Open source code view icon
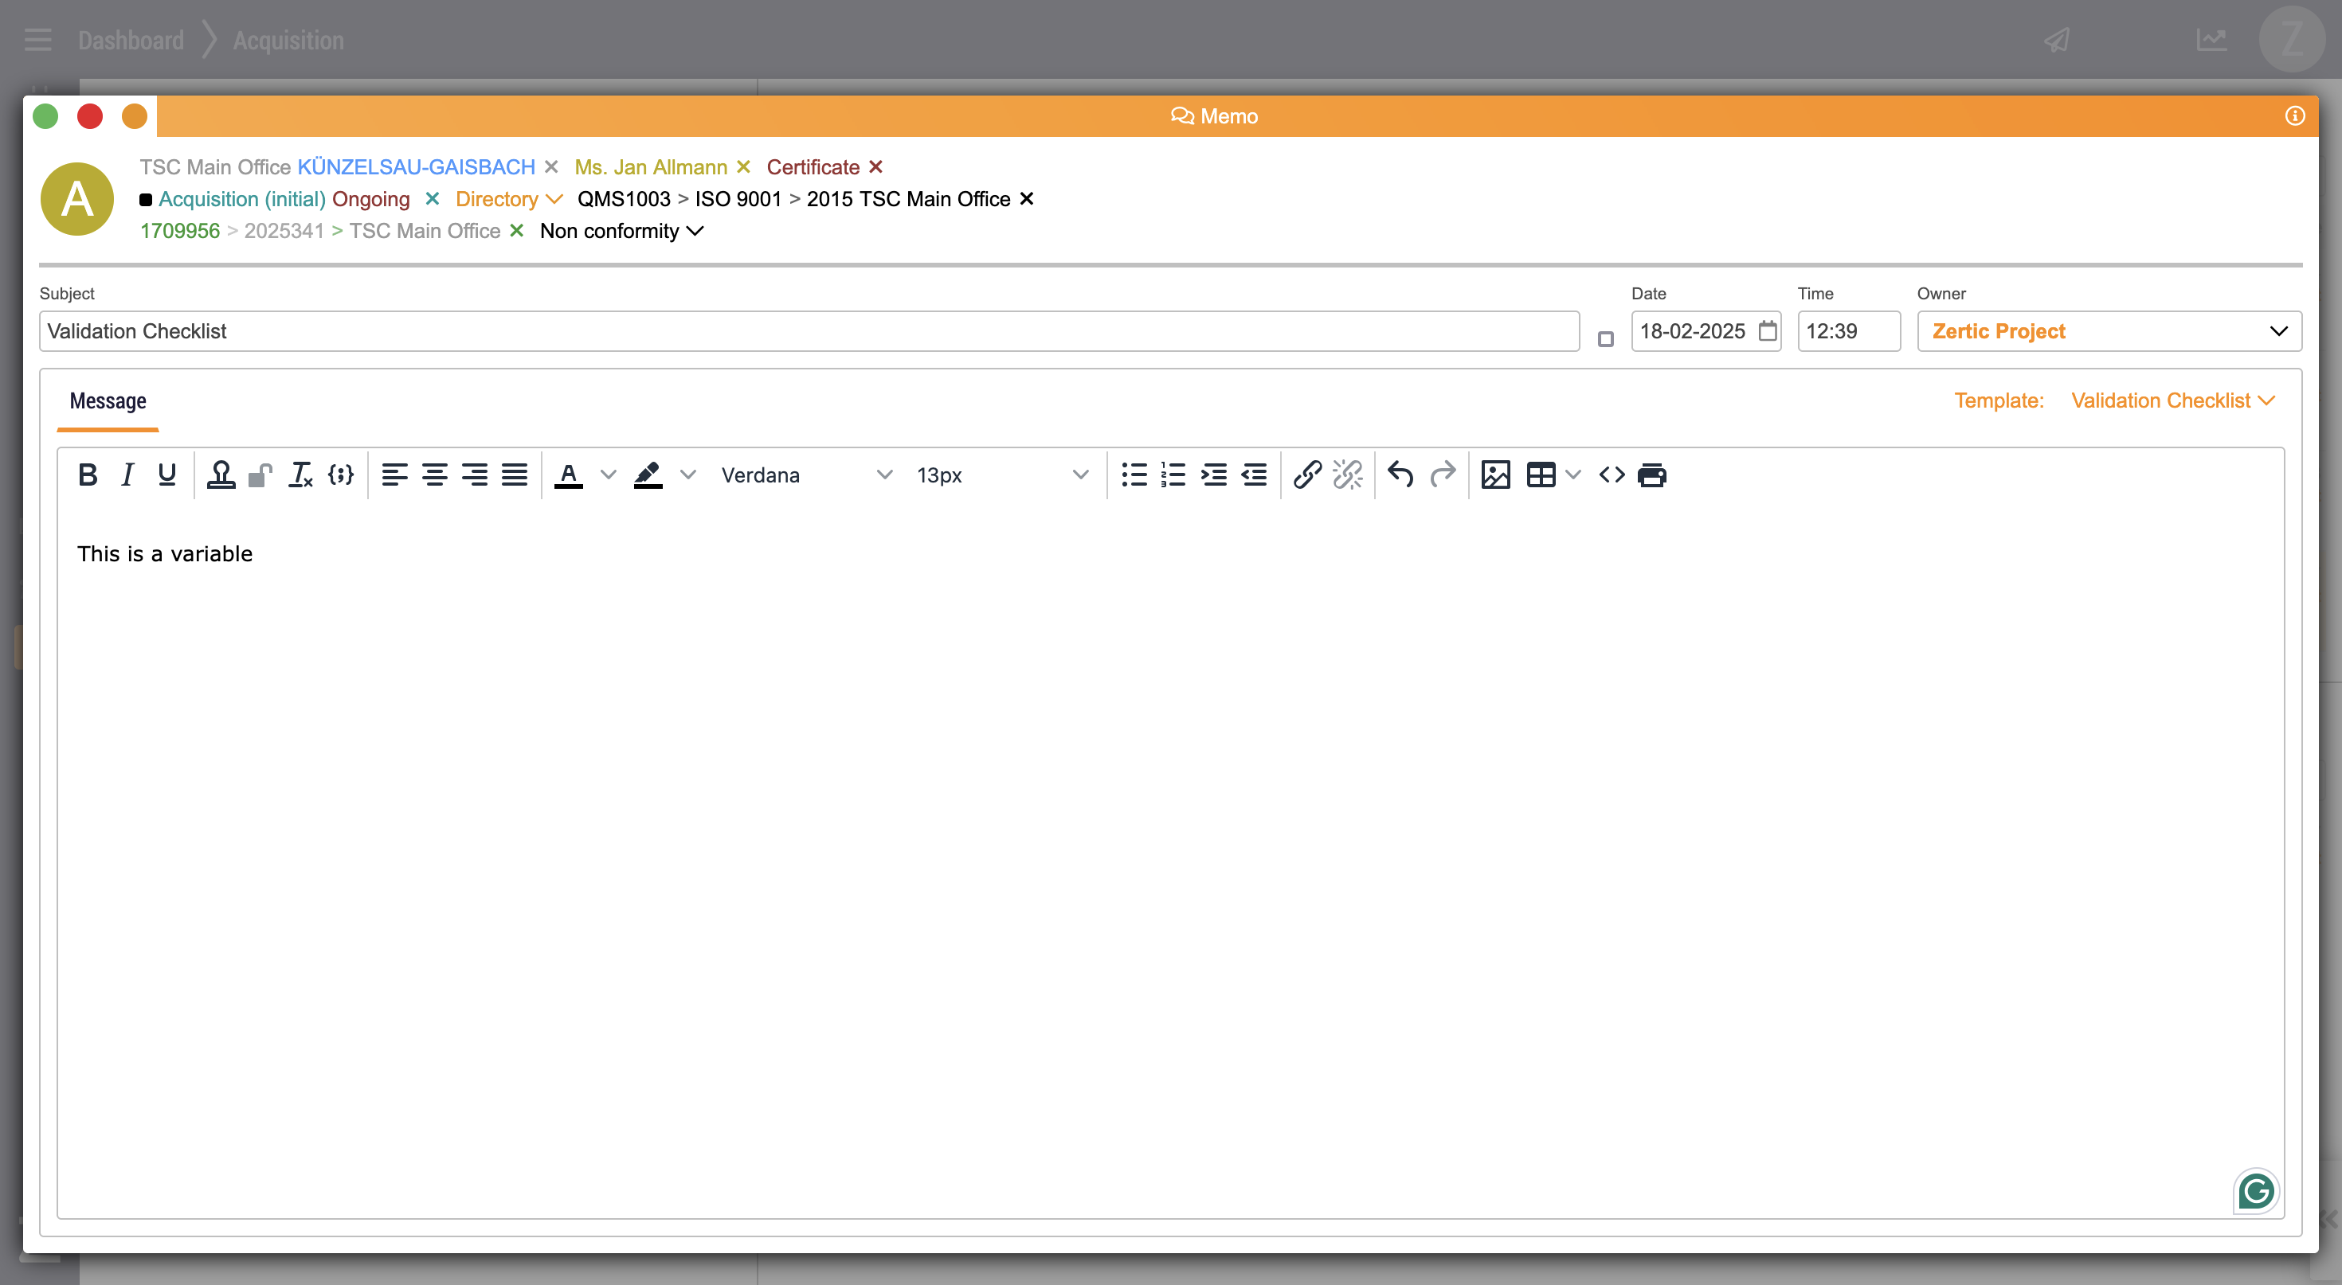Viewport: 2342px width, 1285px height. point(1612,475)
